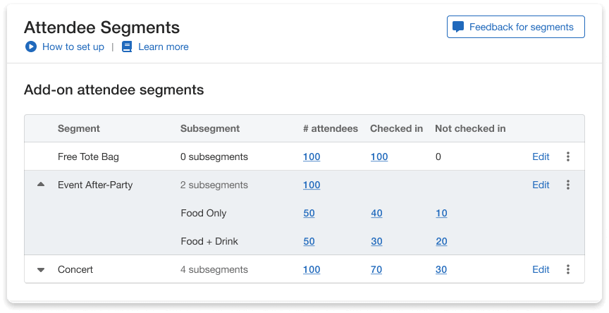
Task: Edit the Event After-Party segment
Action: point(541,185)
